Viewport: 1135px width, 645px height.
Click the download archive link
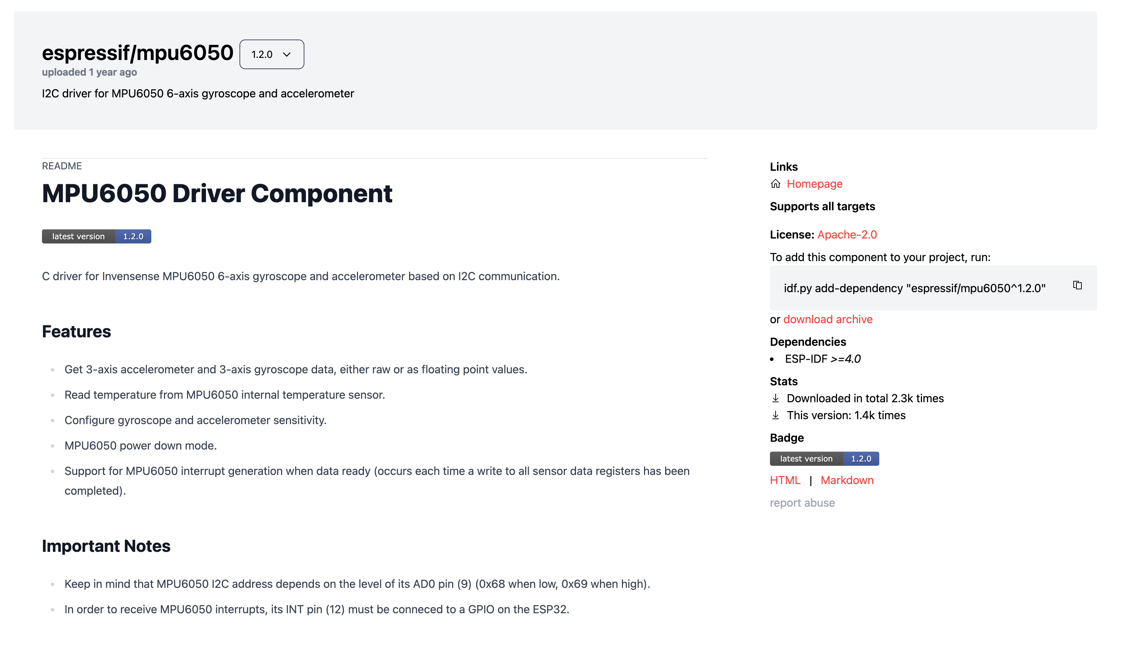click(827, 319)
